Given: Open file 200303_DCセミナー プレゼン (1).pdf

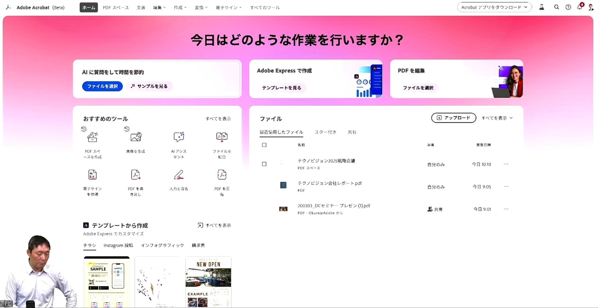Looking at the screenshot, I should [x=334, y=206].
